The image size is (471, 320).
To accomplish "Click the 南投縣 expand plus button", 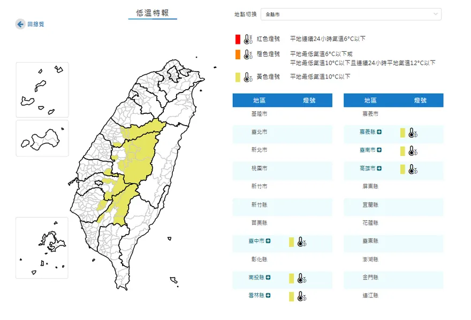I will click(x=268, y=278).
